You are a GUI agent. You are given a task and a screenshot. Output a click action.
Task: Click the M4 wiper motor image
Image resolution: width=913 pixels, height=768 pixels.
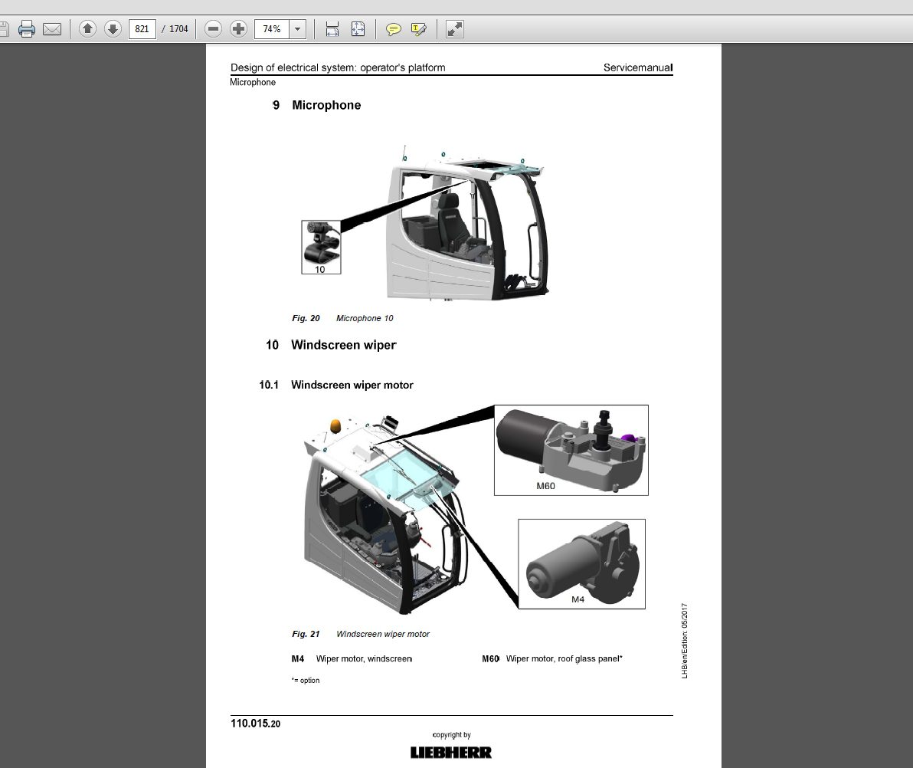(x=581, y=564)
